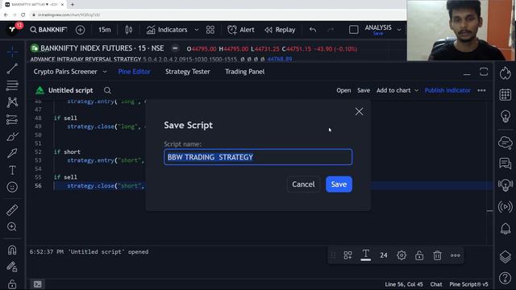Open notifications bell in right sidebar
The width and height of the screenshot is (516, 290).
click(506, 228)
